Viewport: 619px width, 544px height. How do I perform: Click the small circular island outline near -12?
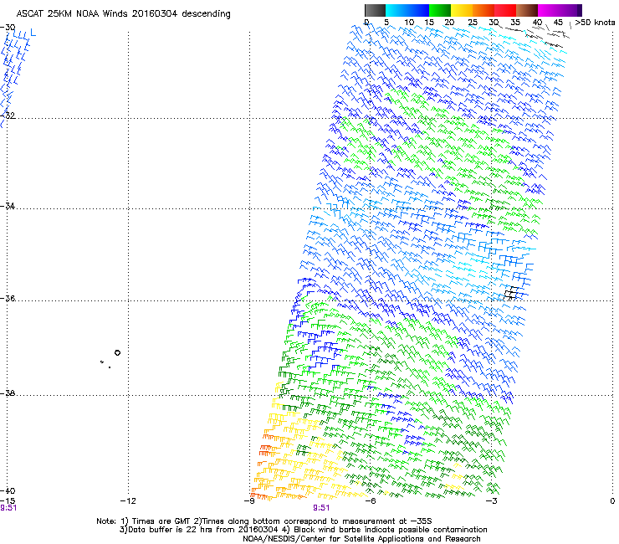tap(117, 353)
